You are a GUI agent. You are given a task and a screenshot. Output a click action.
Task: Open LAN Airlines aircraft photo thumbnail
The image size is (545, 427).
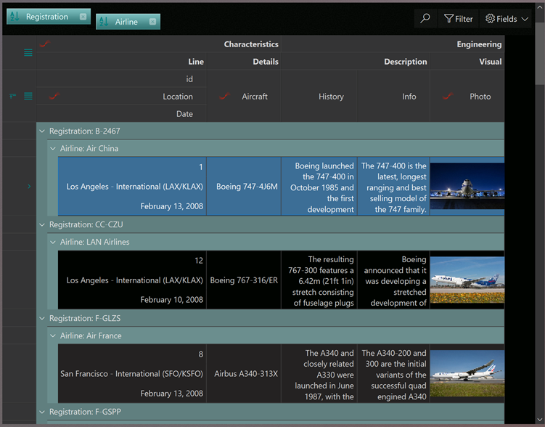tap(467, 280)
